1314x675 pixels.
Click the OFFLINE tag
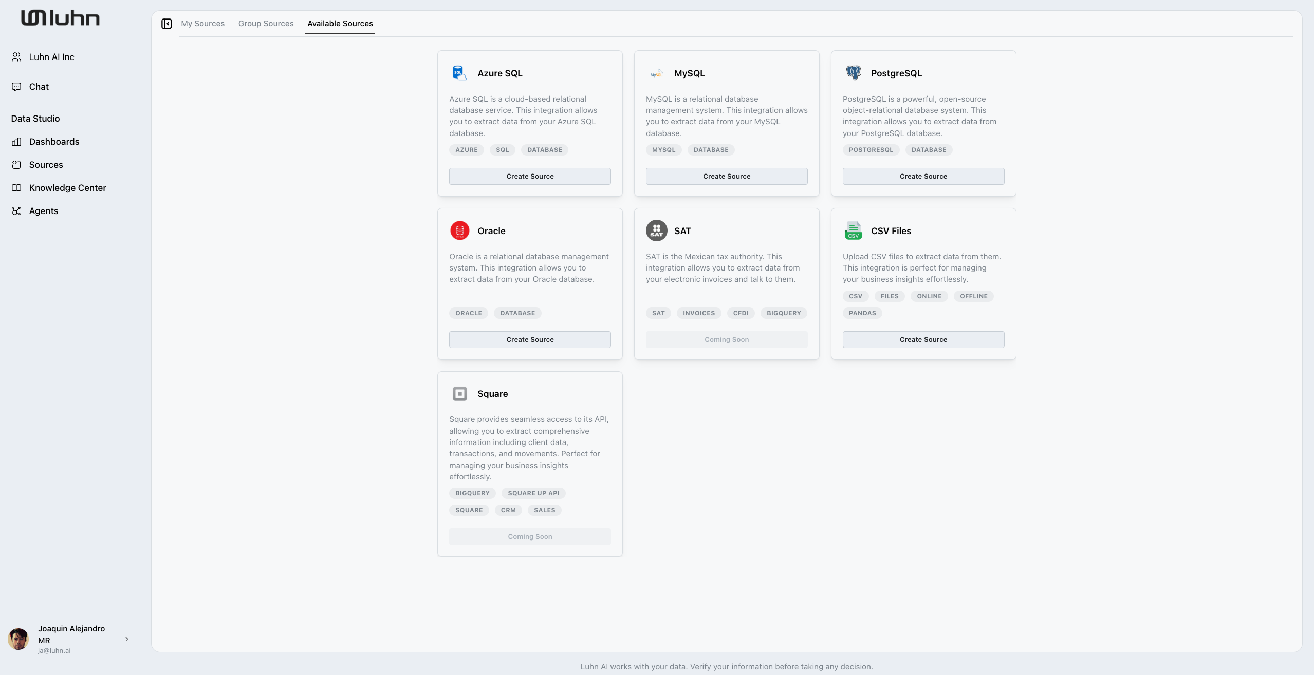[974, 296]
